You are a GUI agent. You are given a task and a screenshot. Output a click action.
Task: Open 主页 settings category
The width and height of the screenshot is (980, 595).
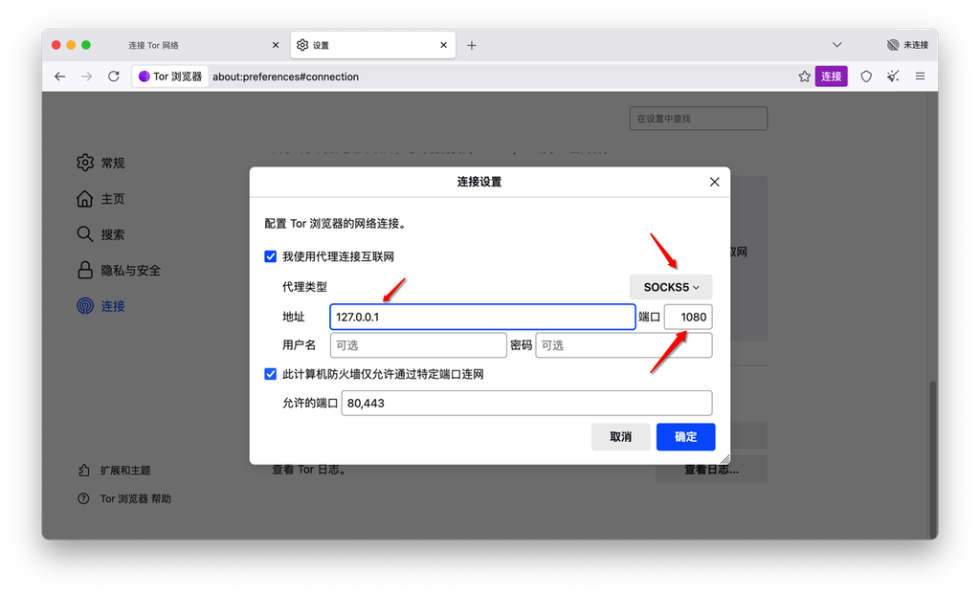[100, 199]
